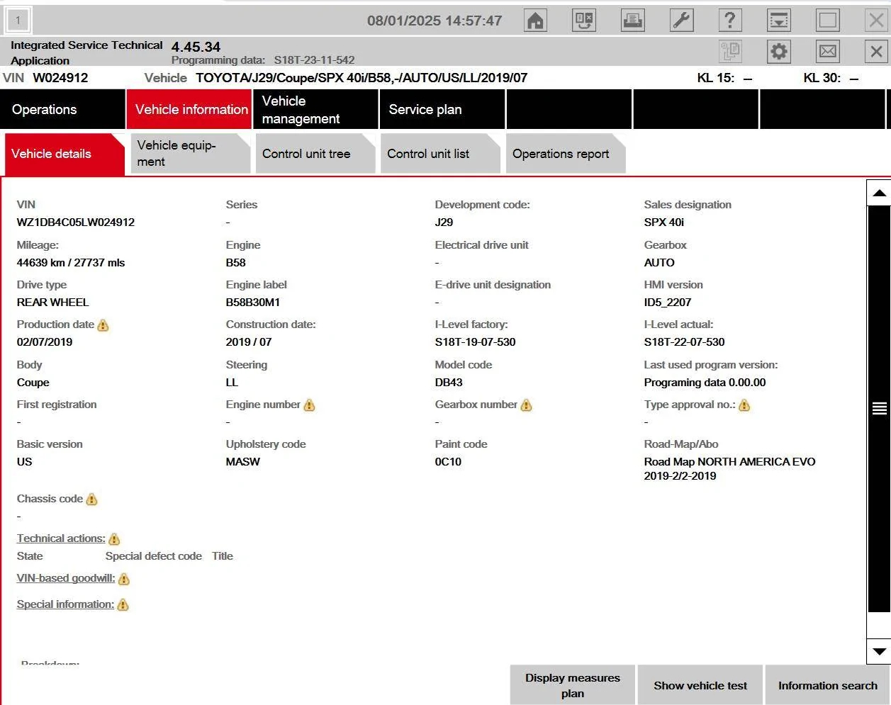Open the envelope feedback icon
The width and height of the screenshot is (891, 705).
(x=828, y=51)
